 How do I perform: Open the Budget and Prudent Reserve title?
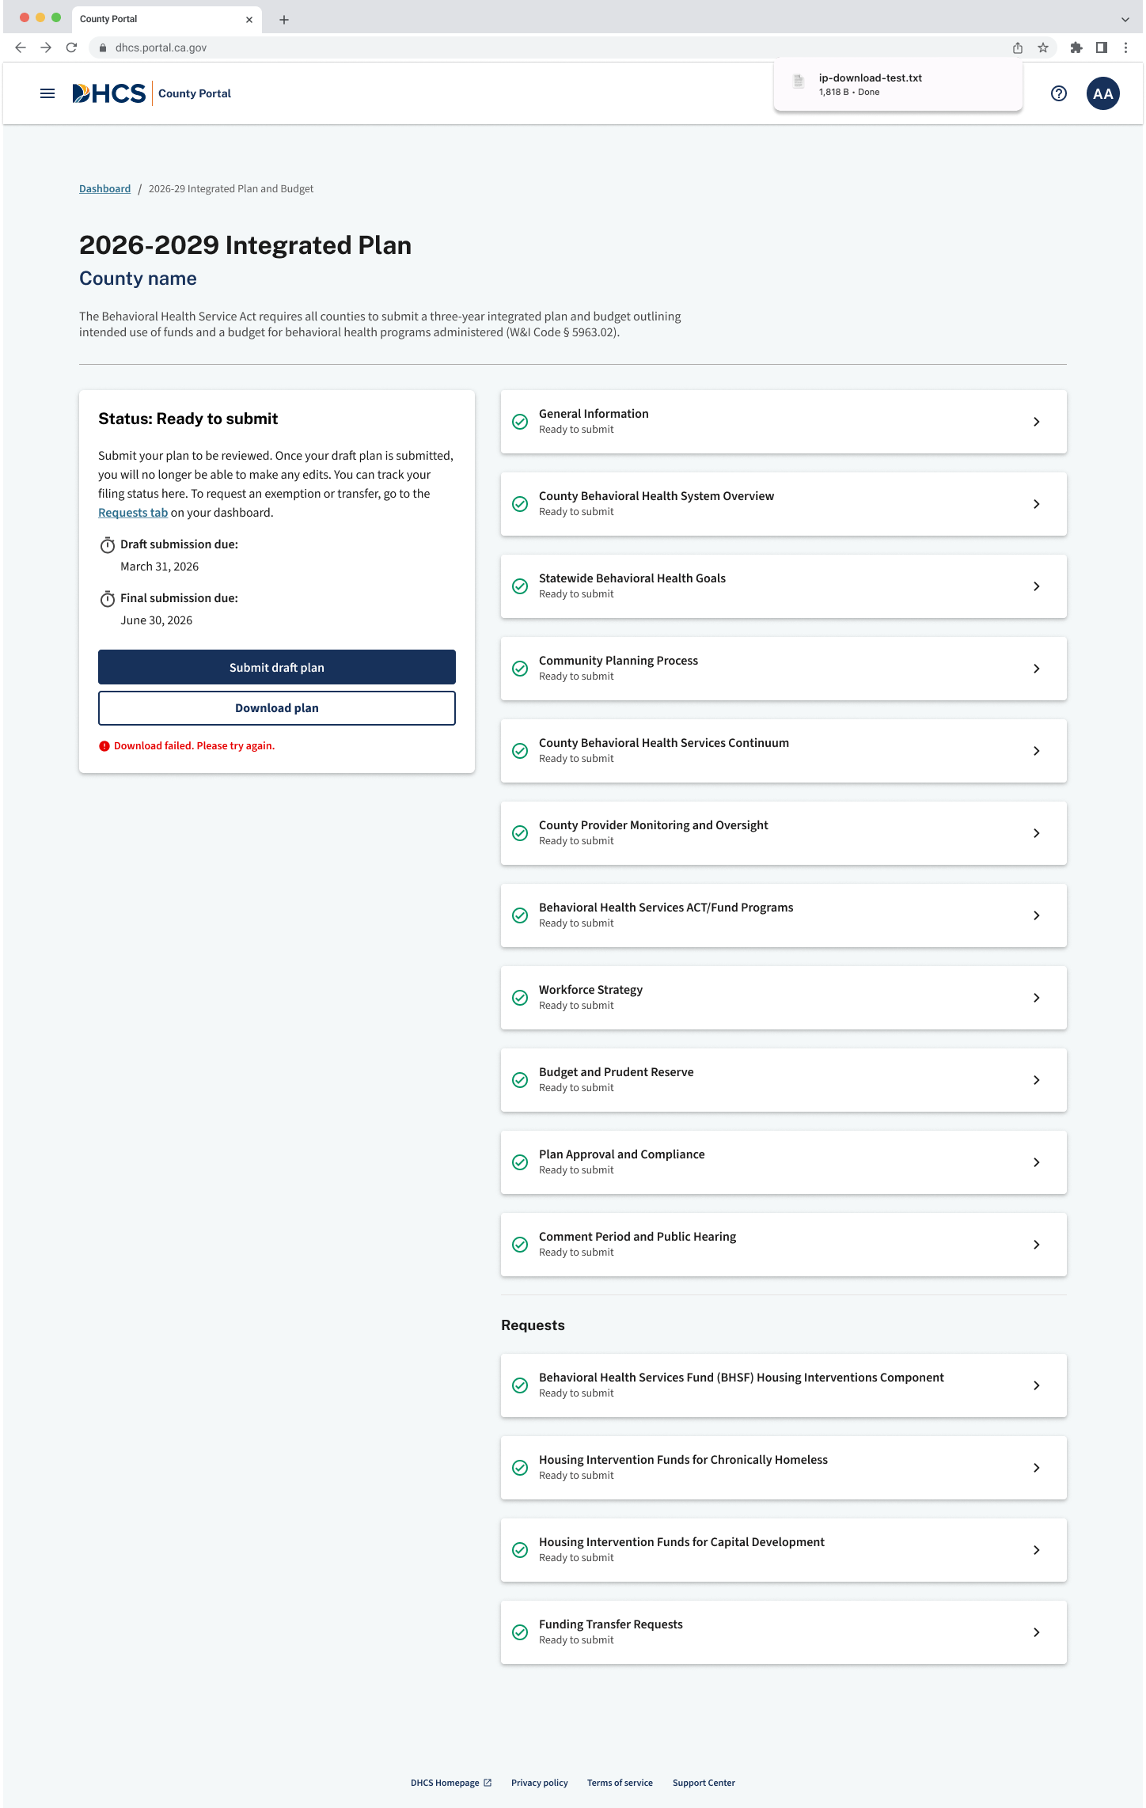(616, 1072)
